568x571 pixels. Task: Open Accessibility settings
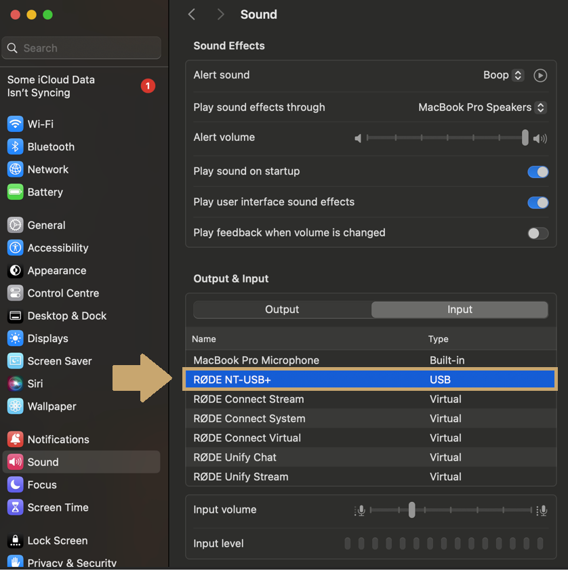click(58, 248)
